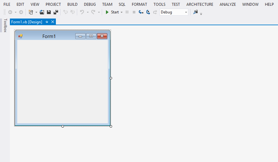The image size is (278, 162).
Task: Open the EDIT menu
Action: [x=20, y=4]
